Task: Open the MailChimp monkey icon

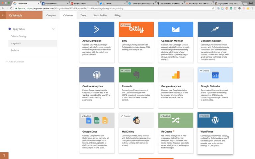Action: click(x=136, y=120)
